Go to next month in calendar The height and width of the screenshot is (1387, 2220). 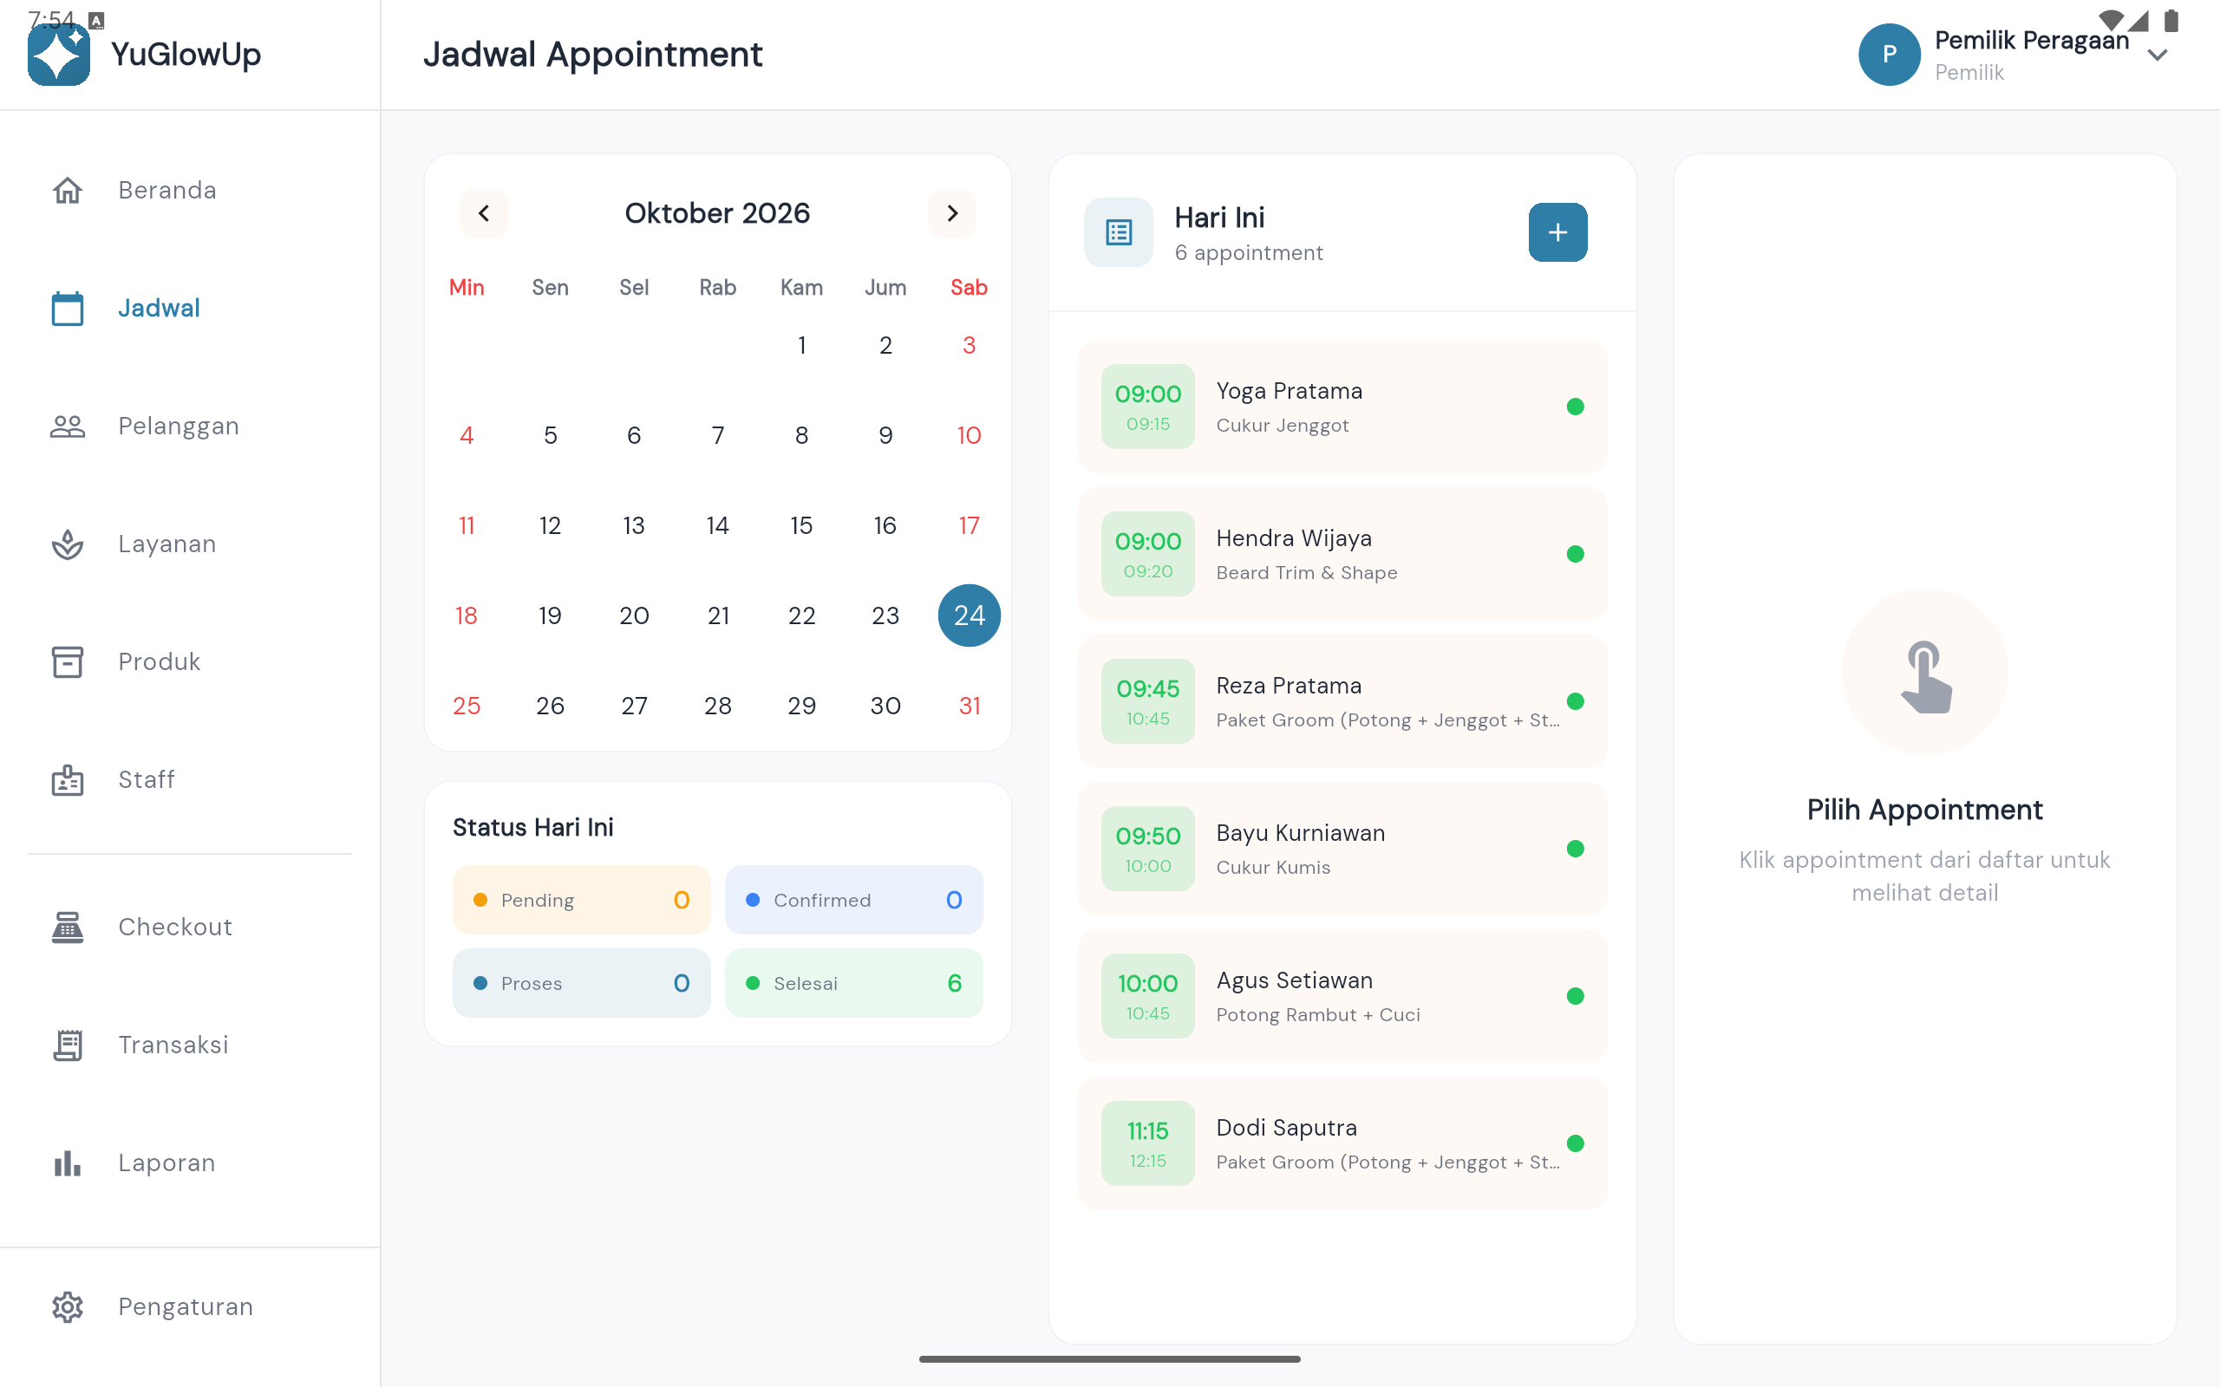pyautogui.click(x=952, y=213)
